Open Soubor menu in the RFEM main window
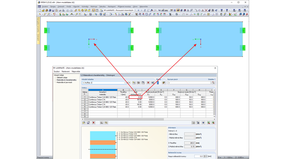The height and width of the screenshot is (159, 286). coord(45,6)
